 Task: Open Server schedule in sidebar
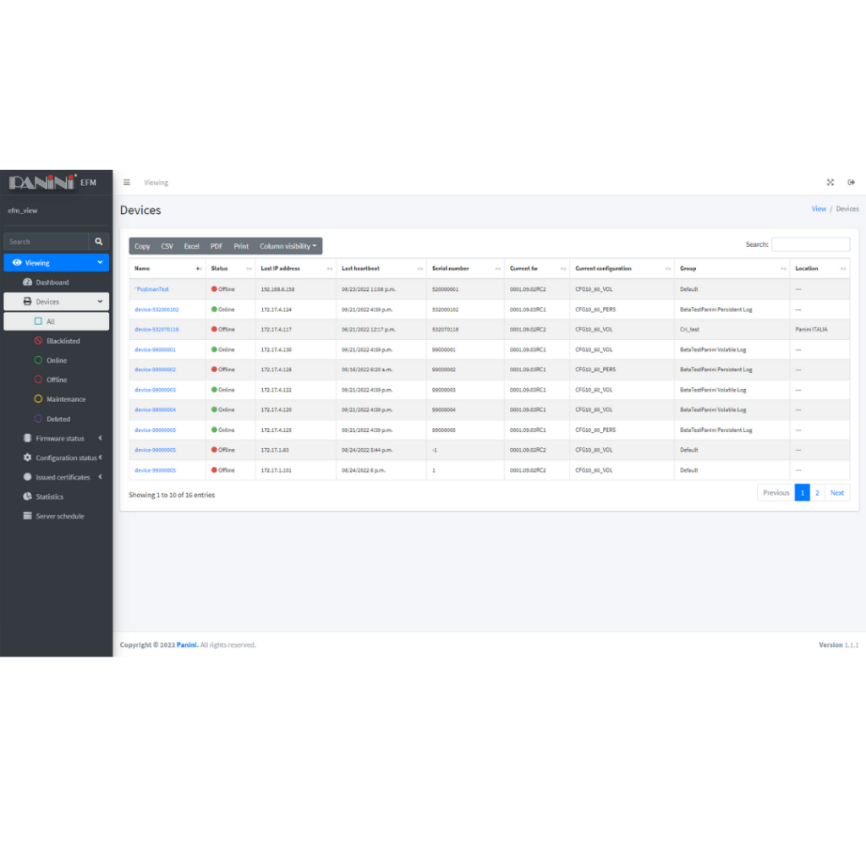(59, 517)
